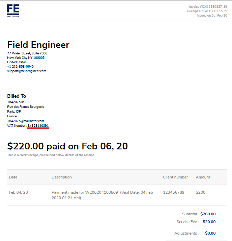Click the Field Engineer company heading

click(38, 45)
